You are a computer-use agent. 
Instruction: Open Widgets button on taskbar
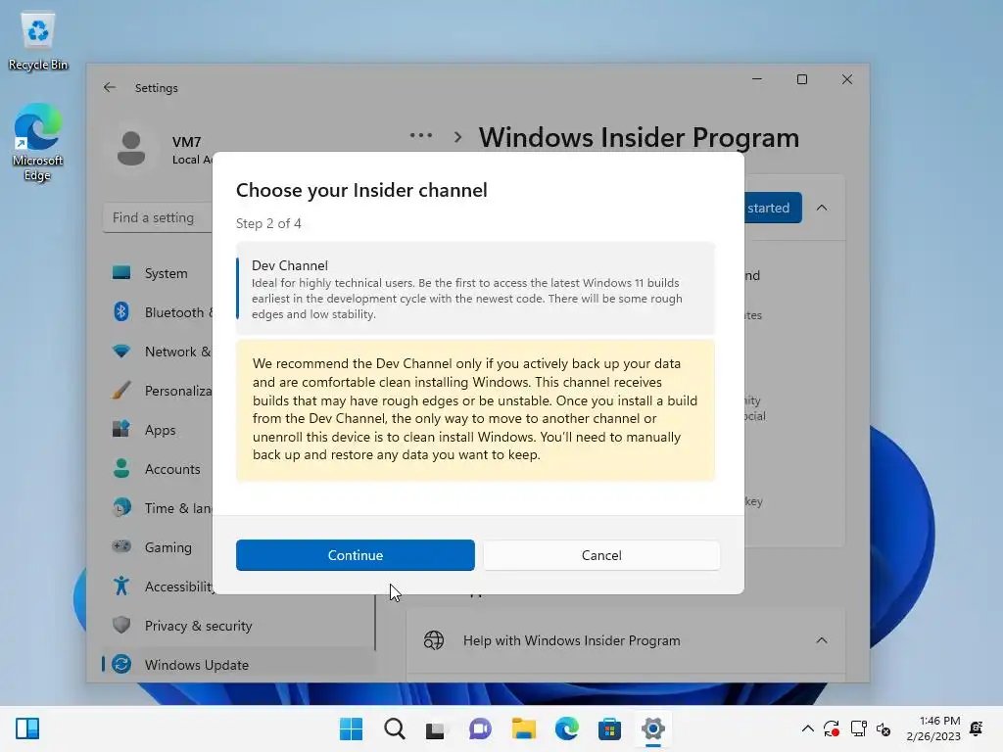[27, 728]
